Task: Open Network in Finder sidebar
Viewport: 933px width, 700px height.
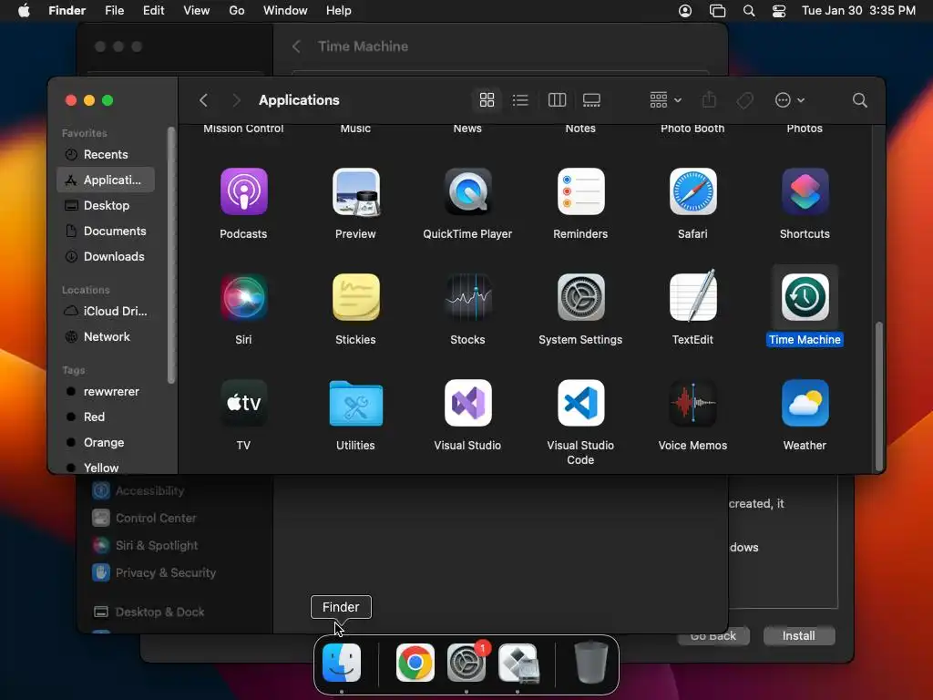Action: pos(106,337)
